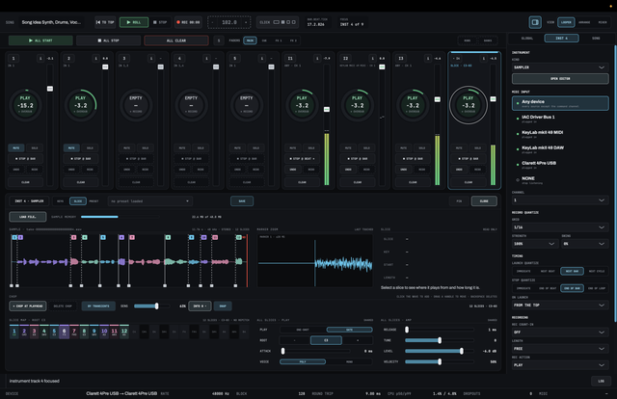The height and width of the screenshot is (399, 617).
Task: Select NONE as MIDI input
Action: click(560, 180)
